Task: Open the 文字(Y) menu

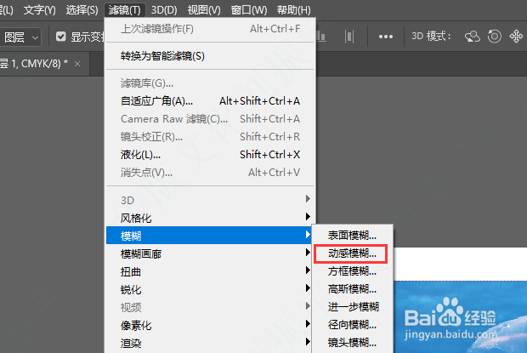Action: point(40,10)
